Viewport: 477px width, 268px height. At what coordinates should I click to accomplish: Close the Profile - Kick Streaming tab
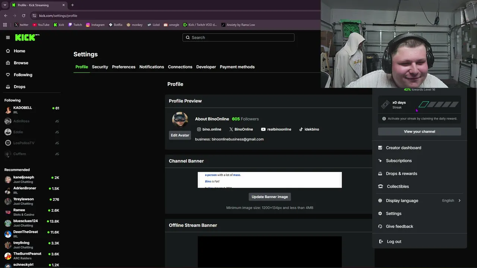pyautogui.click(x=63, y=5)
